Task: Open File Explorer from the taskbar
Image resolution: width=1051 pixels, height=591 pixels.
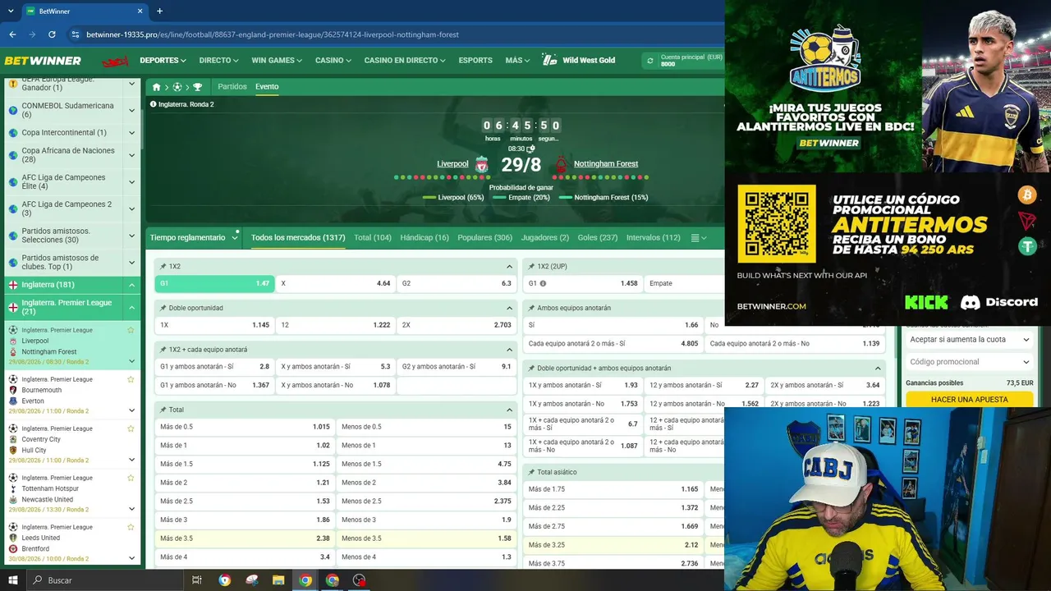Action: click(x=278, y=580)
